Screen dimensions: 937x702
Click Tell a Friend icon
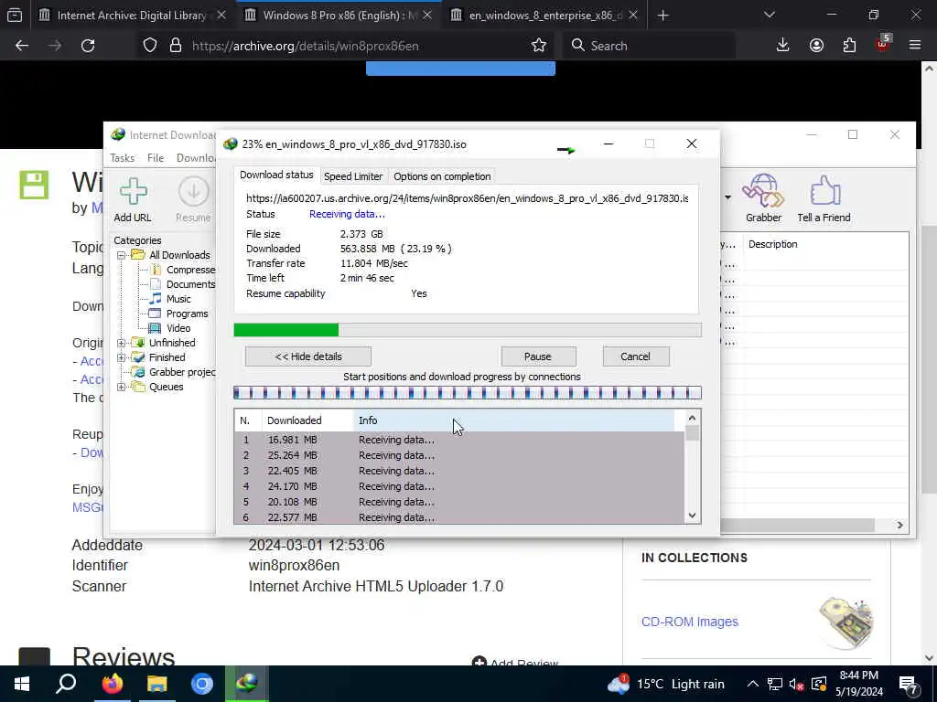pyautogui.click(x=824, y=198)
